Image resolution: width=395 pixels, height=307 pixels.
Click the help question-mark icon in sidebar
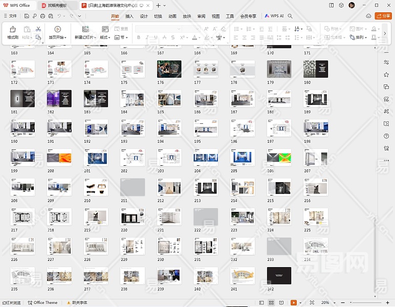(386, 136)
